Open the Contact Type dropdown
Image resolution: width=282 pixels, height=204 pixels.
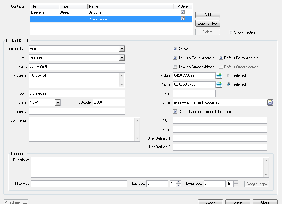click(122, 49)
